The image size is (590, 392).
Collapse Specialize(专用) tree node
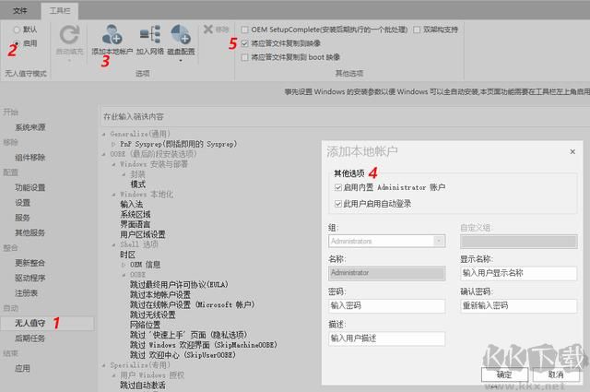[104, 365]
